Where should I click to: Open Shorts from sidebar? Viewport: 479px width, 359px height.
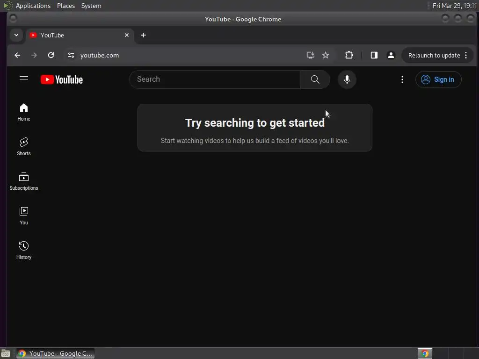(x=24, y=146)
